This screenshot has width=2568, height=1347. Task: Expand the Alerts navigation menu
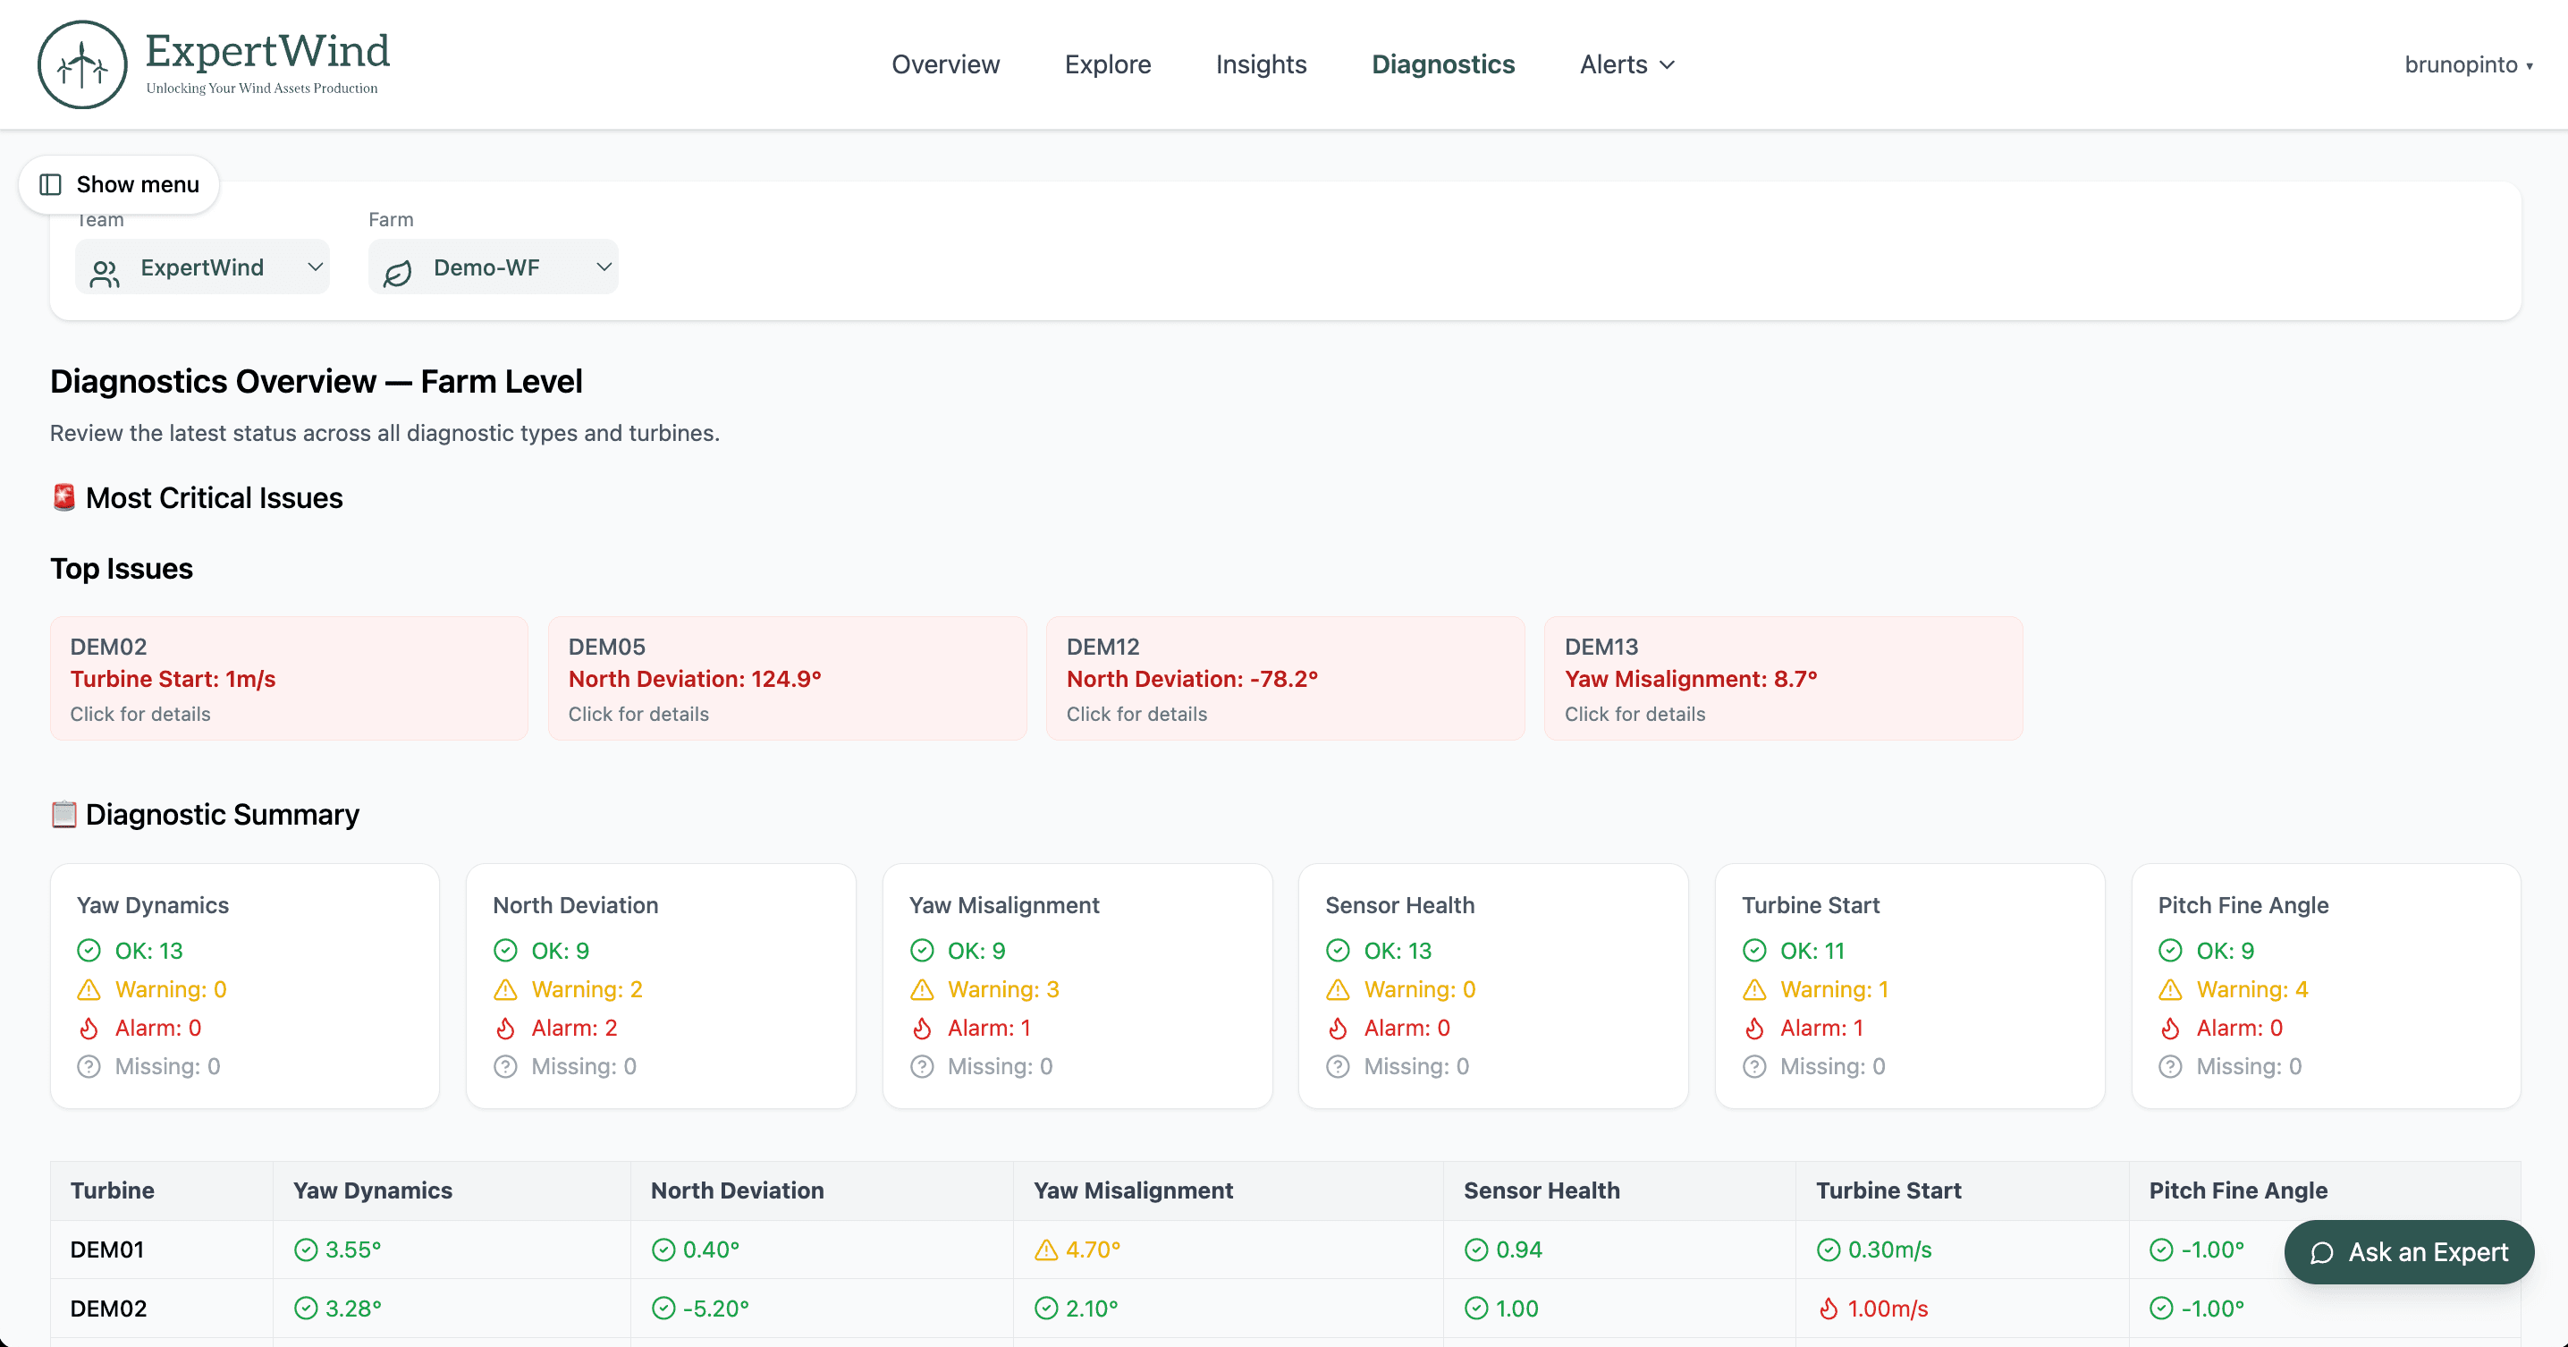point(1626,64)
